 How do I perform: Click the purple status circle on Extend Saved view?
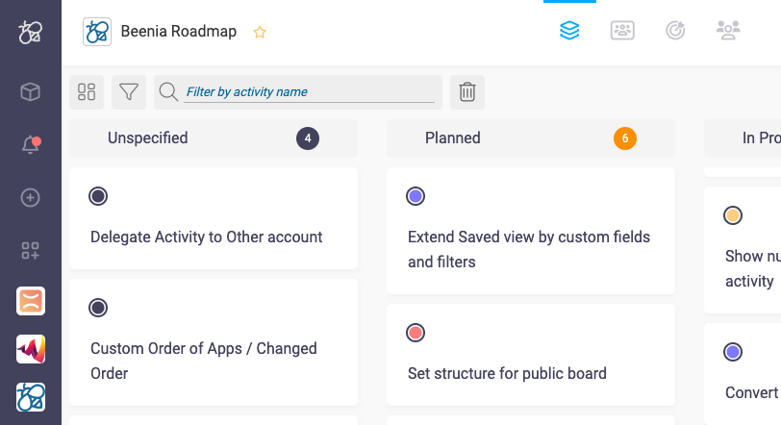(x=416, y=196)
